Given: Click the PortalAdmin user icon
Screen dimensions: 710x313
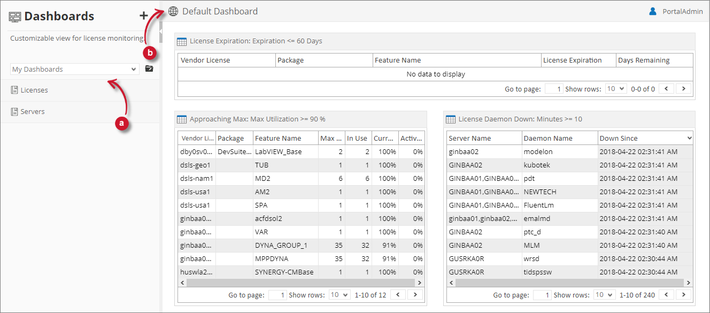Looking at the screenshot, I should [653, 11].
